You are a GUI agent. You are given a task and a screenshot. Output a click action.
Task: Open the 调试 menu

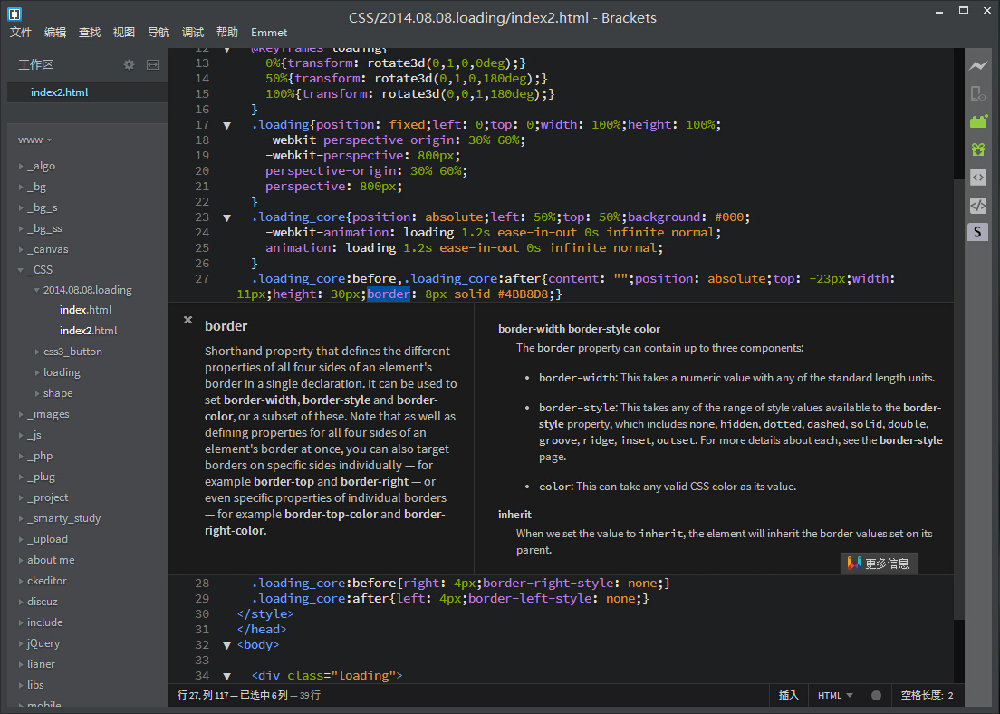tap(193, 33)
